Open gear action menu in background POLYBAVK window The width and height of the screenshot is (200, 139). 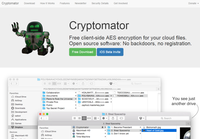click(x=75, y=83)
